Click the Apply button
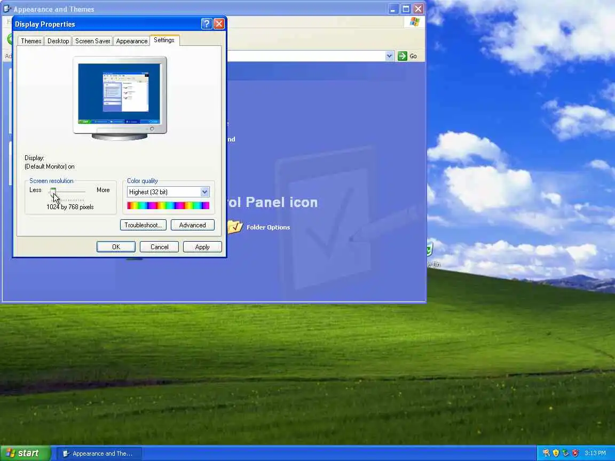Viewport: 615px width, 461px height. coord(202,247)
